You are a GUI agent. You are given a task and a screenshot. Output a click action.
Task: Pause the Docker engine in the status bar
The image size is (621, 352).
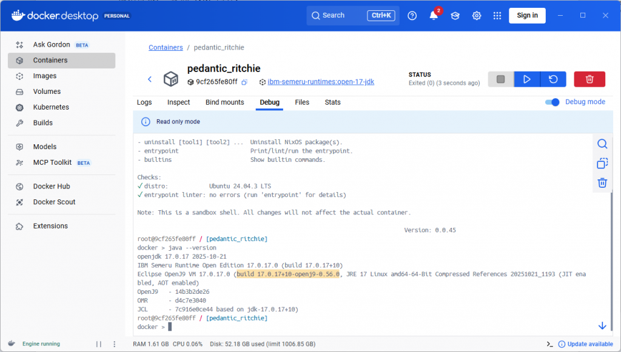coord(99,344)
